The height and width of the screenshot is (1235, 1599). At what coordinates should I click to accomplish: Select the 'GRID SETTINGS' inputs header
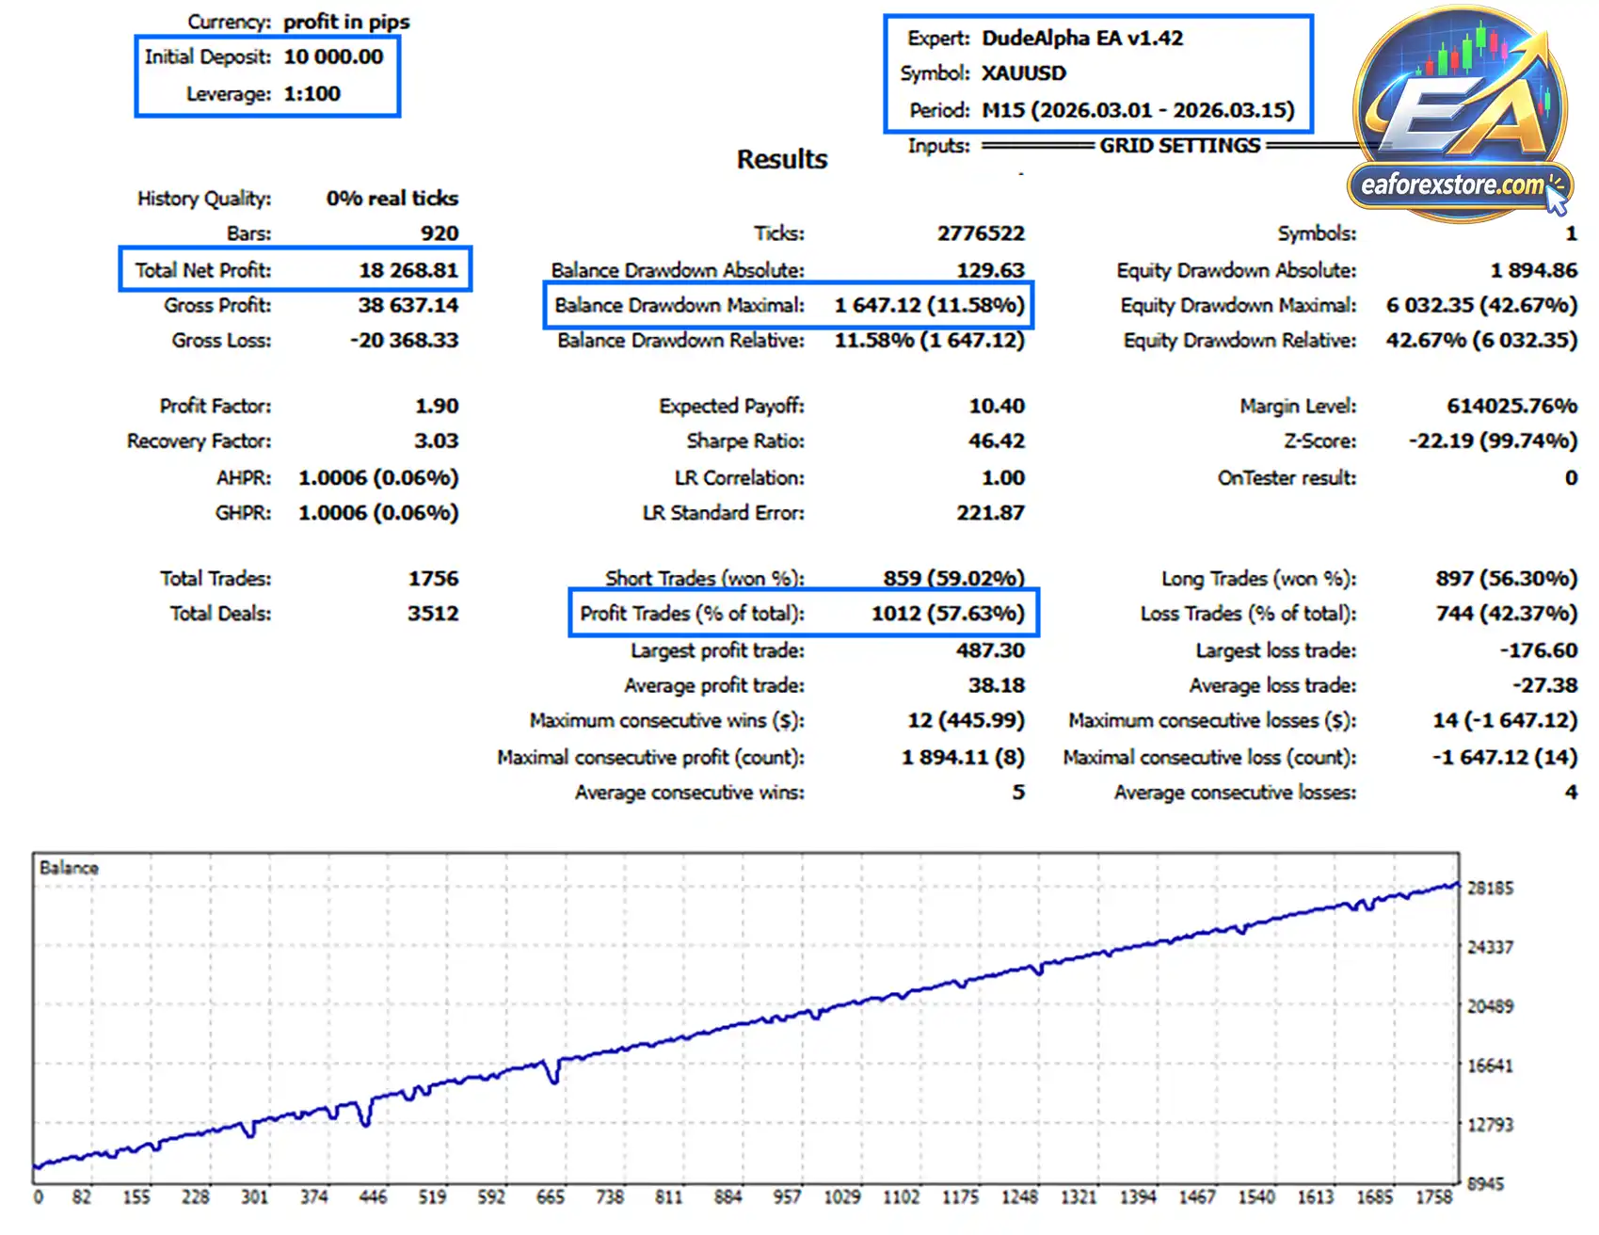[1180, 146]
